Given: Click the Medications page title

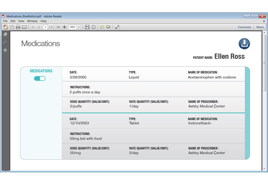Looking at the screenshot, I should 41,43.
